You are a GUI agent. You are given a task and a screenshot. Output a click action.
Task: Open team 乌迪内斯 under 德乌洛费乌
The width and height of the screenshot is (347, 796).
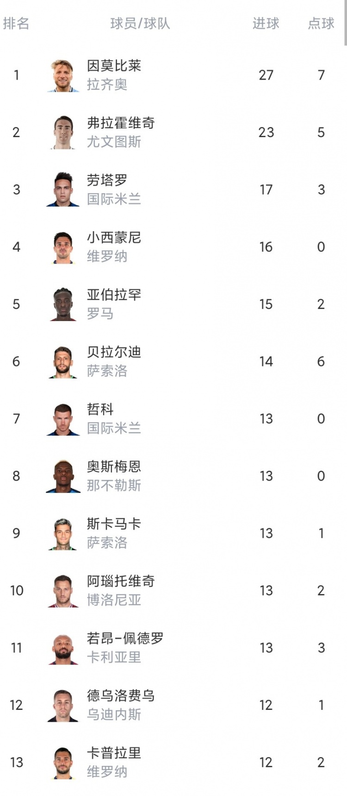point(114,714)
